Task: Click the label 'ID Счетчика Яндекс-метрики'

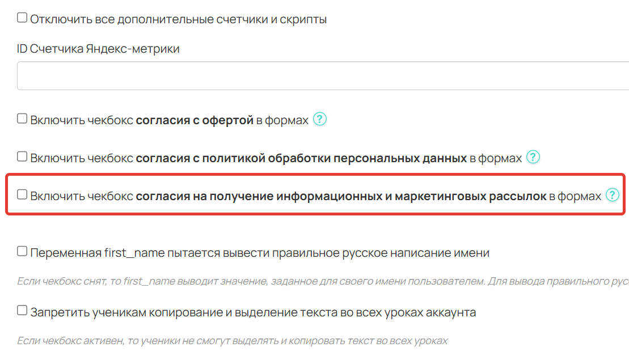Action: point(98,49)
